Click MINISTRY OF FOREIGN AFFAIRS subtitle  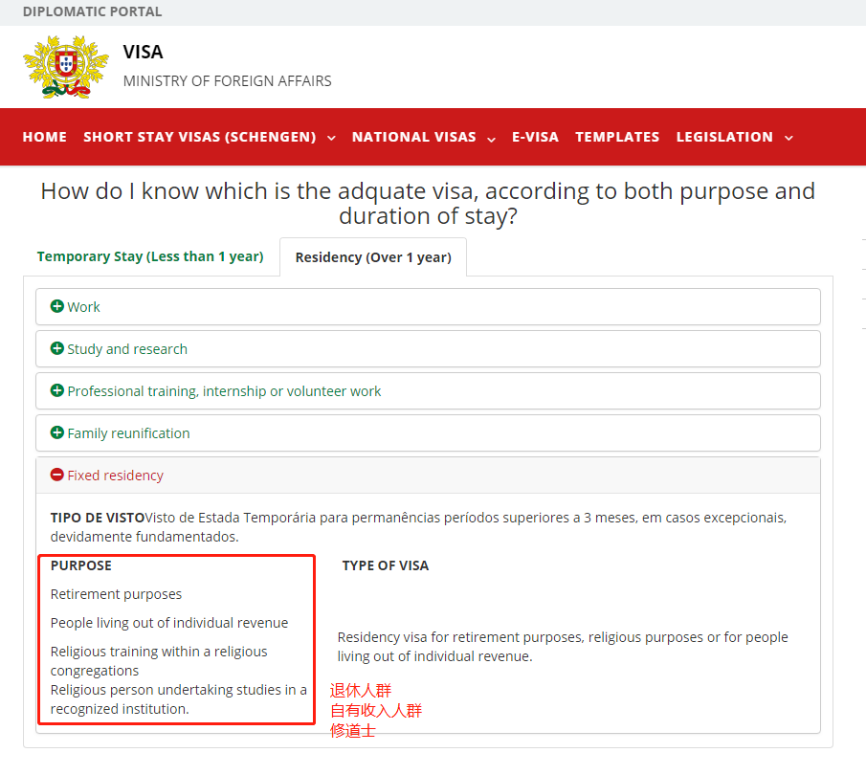tap(228, 81)
